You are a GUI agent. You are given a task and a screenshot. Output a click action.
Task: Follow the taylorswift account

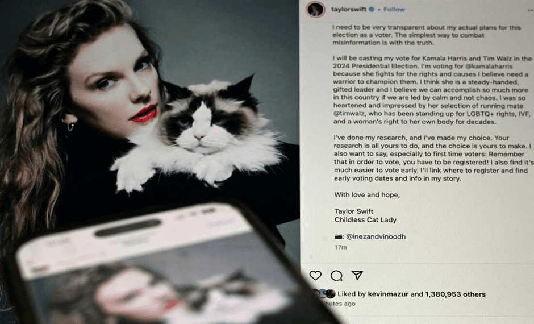394,10
